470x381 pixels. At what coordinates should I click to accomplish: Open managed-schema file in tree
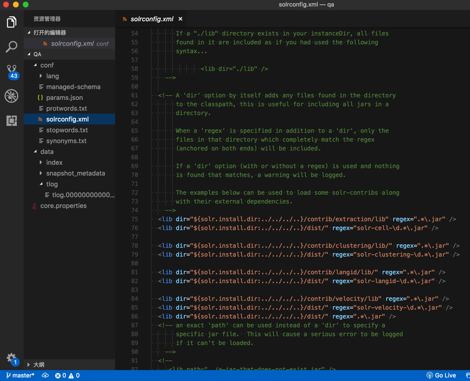(x=73, y=87)
